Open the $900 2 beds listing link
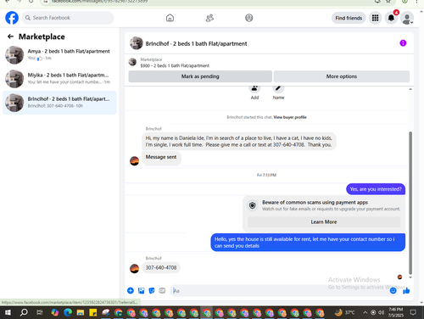 pos(175,65)
